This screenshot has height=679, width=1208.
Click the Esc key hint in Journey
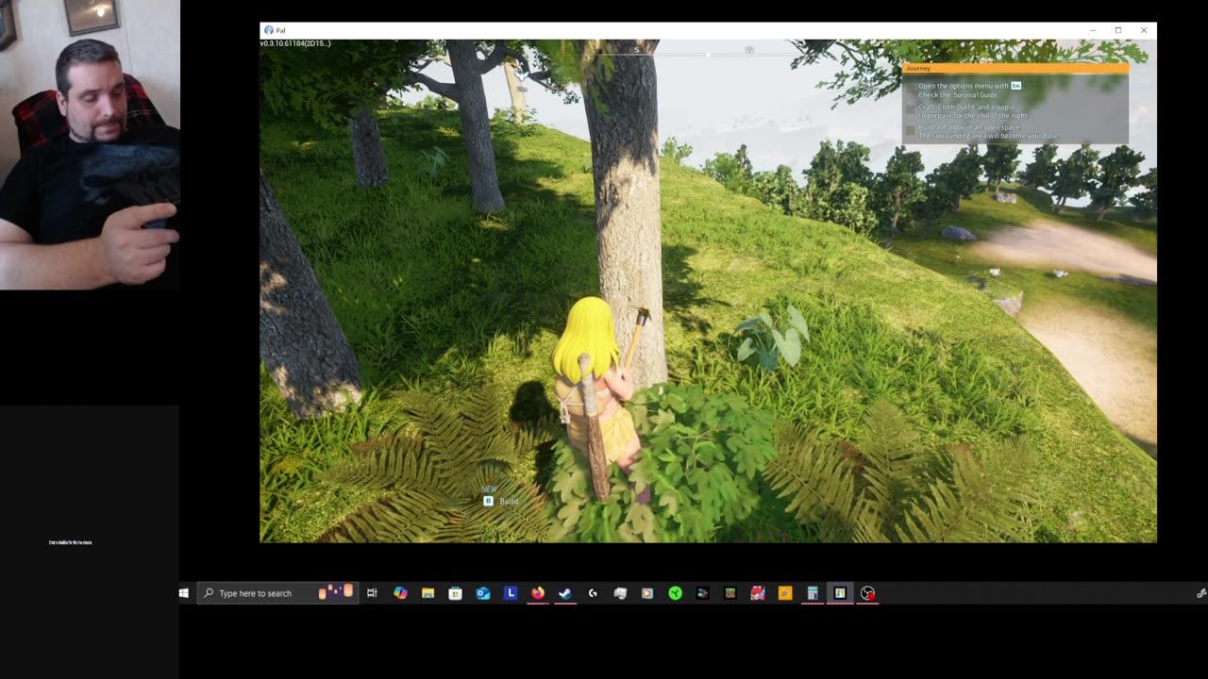tap(1016, 86)
